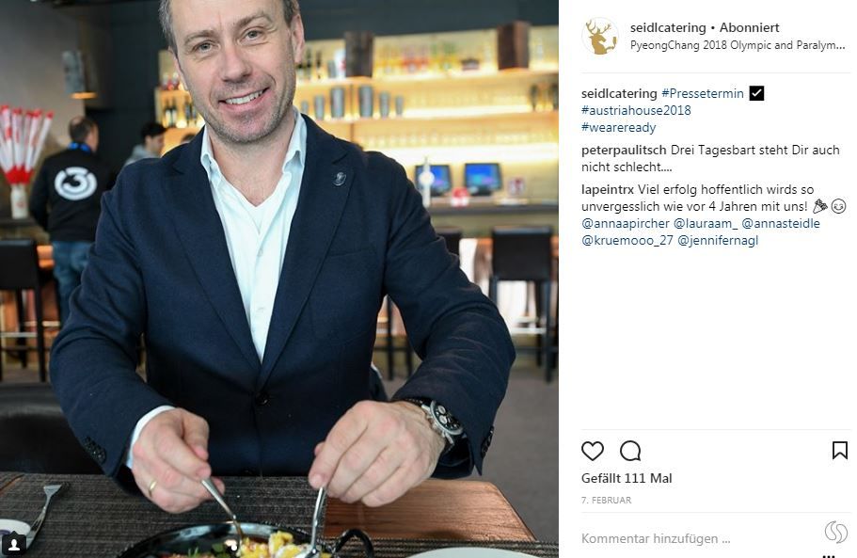Open the @annaapircher mention
The height and width of the screenshot is (558, 857).
tap(626, 224)
